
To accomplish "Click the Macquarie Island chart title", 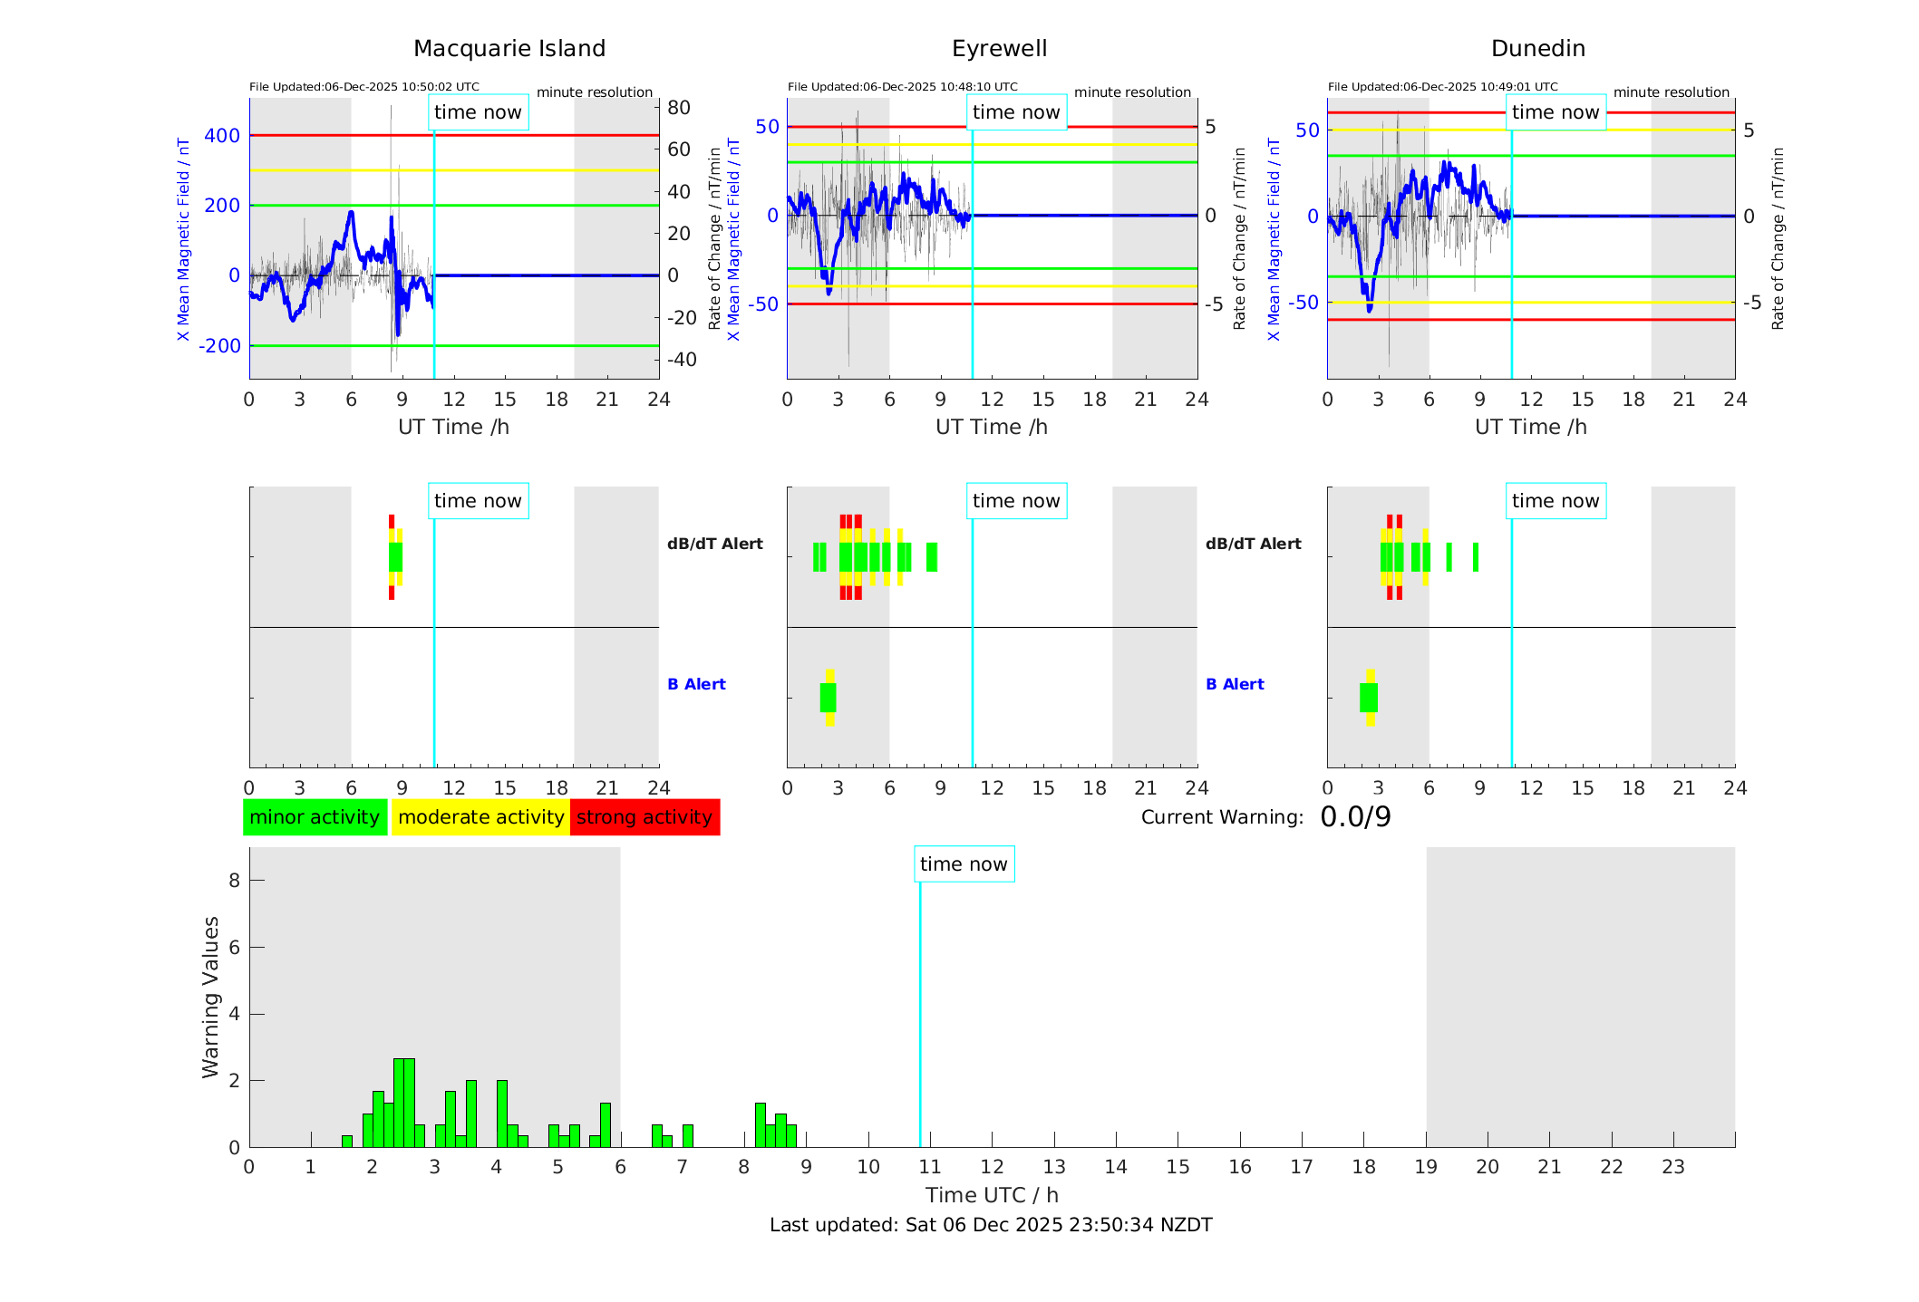I will (x=509, y=49).
